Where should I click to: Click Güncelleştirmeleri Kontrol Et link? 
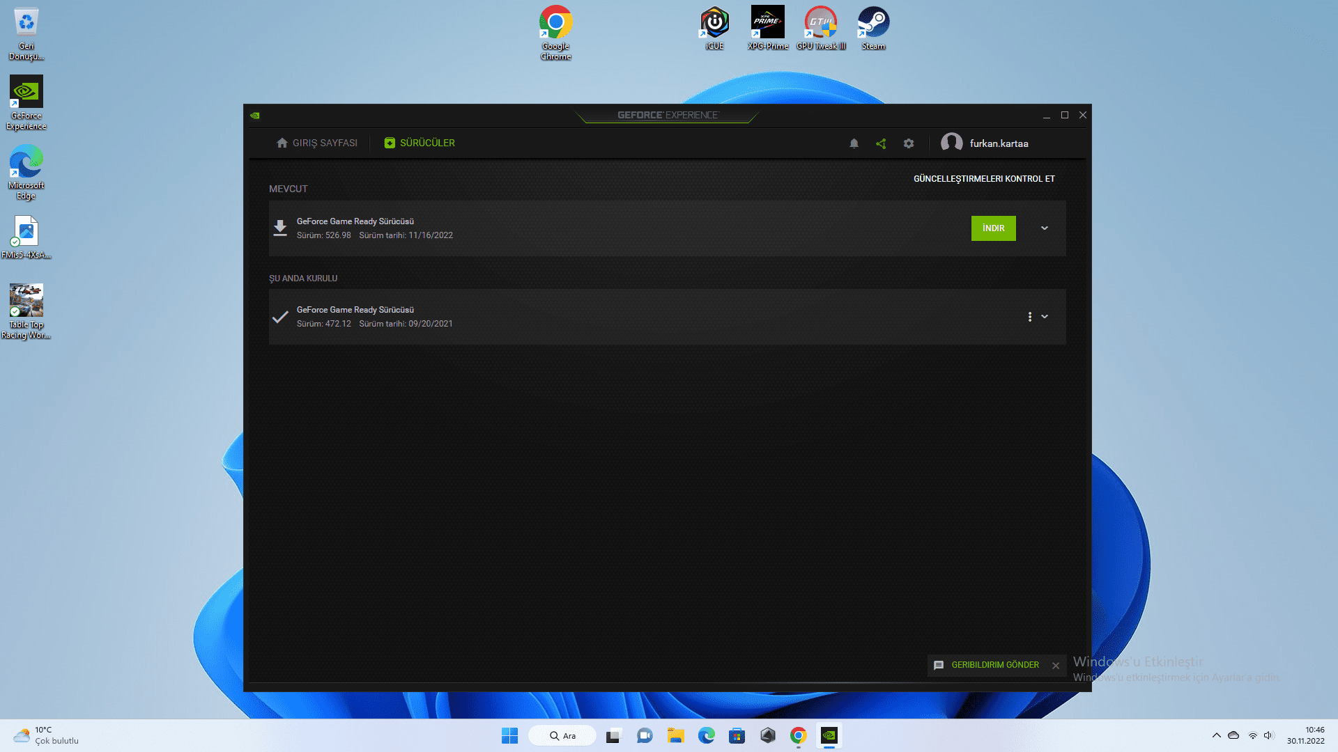click(x=984, y=179)
